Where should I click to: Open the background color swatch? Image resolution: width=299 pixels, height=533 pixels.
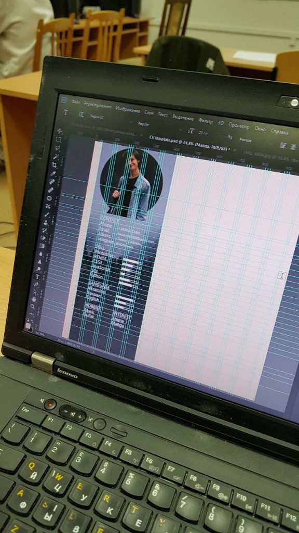click(31, 330)
